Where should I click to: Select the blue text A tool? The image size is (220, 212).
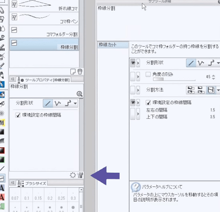click(x=2, y=188)
